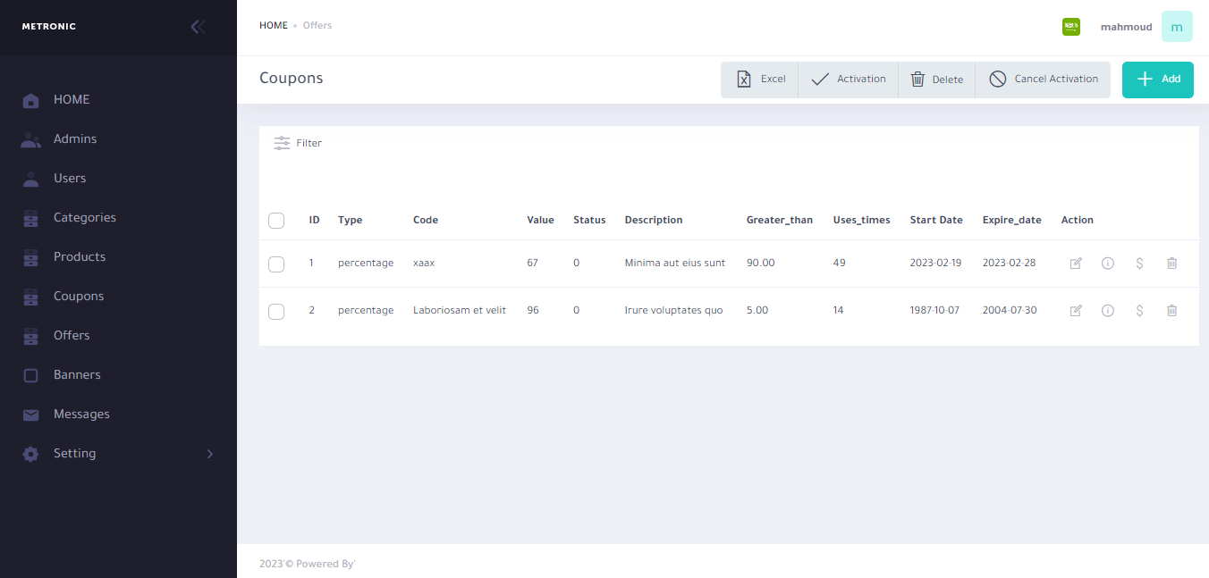Click the Users person icon
This screenshot has height=578, width=1209.
coord(30,179)
